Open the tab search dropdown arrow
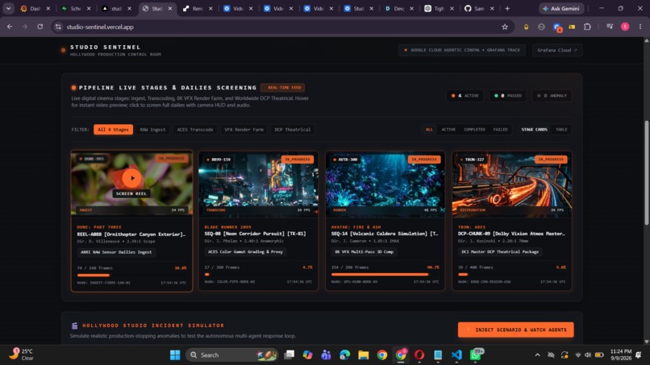The width and height of the screenshot is (650, 365). point(8,8)
